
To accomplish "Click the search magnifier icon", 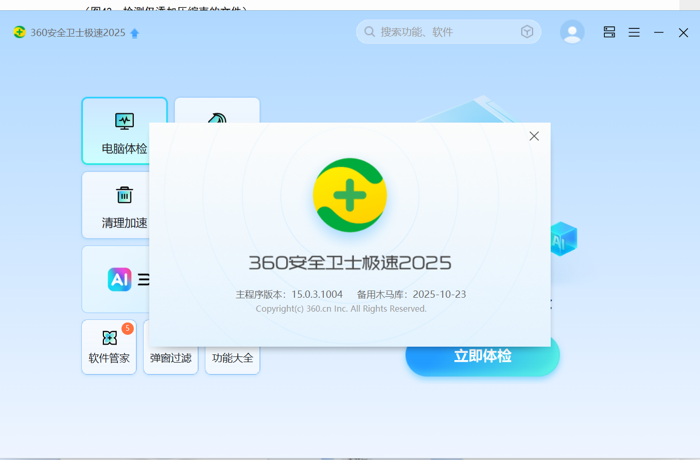I will pos(370,32).
